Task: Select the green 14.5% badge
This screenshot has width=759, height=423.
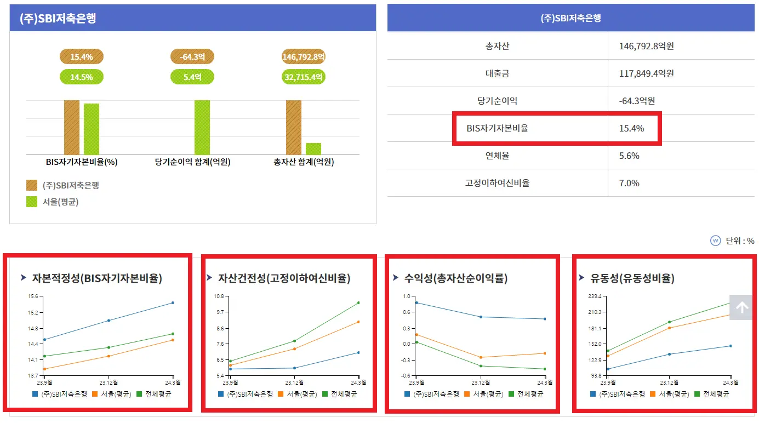Action: coord(82,77)
